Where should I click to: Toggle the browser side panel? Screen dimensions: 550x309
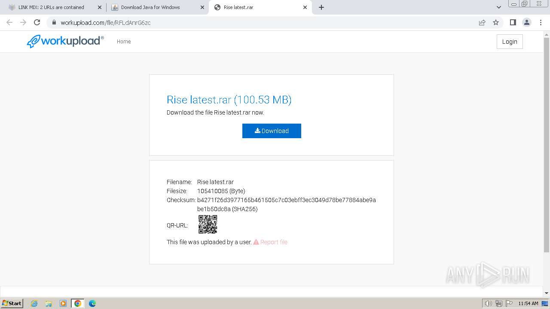(513, 23)
